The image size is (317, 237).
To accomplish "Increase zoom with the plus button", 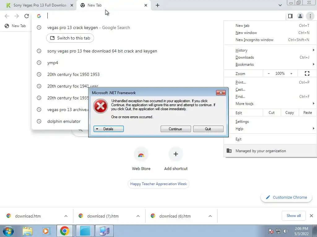I will [291, 73].
